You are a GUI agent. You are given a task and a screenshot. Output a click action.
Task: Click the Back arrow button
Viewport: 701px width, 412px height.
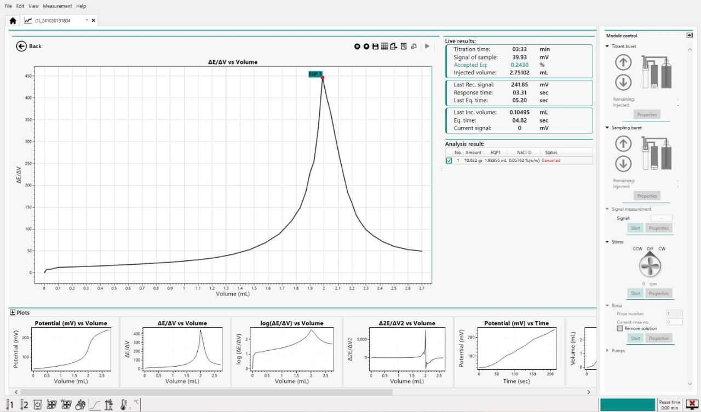[x=22, y=47]
